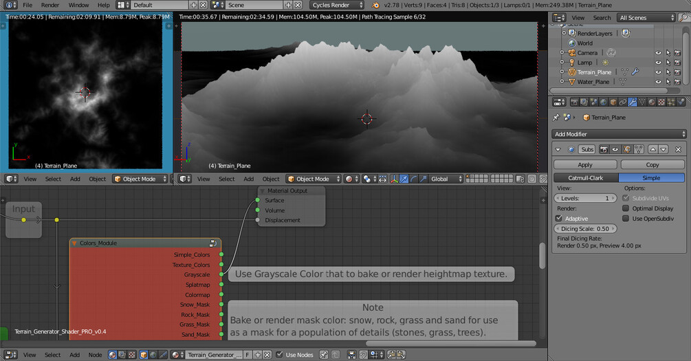This screenshot has width=691, height=361.
Task: Open the World properties tab globe icon
Action: (x=603, y=102)
